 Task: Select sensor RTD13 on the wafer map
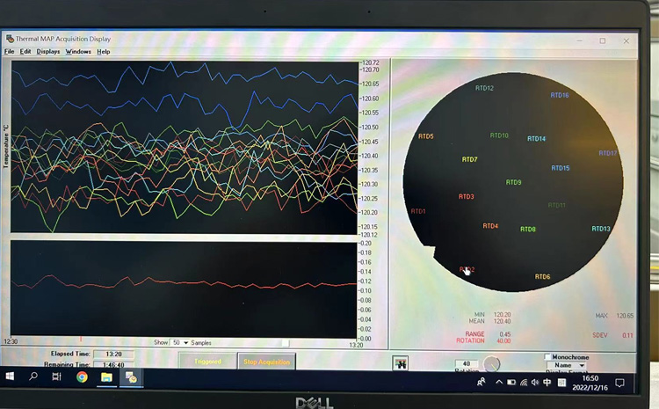click(x=601, y=229)
